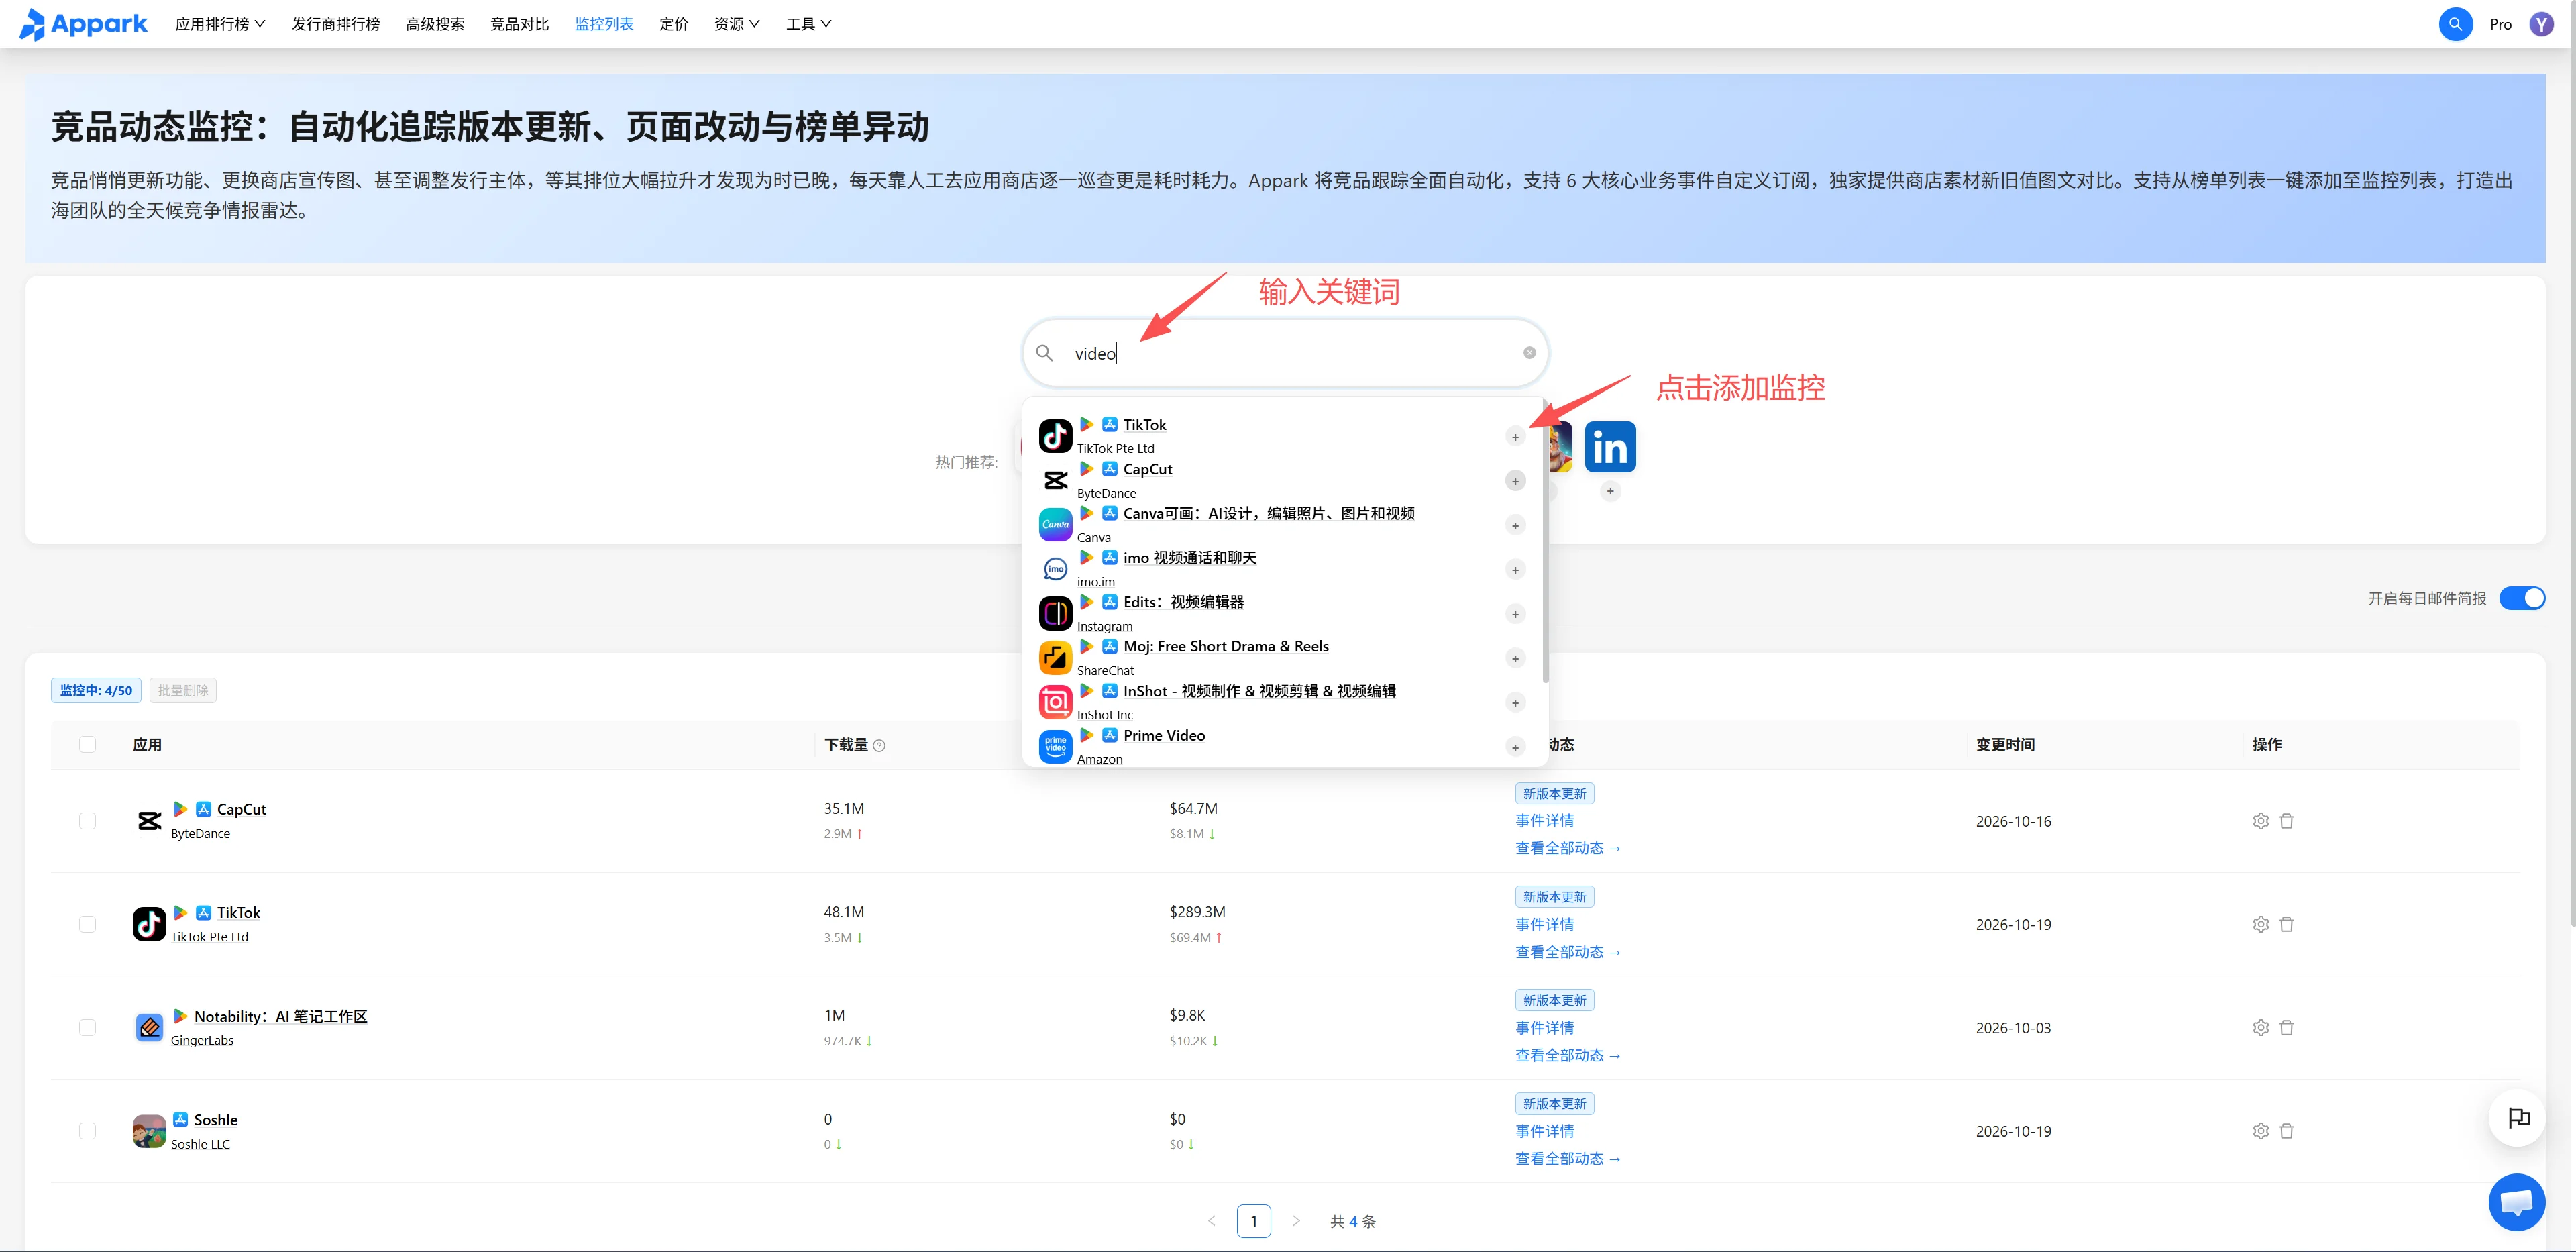Open the chat support bubble

click(2516, 1202)
